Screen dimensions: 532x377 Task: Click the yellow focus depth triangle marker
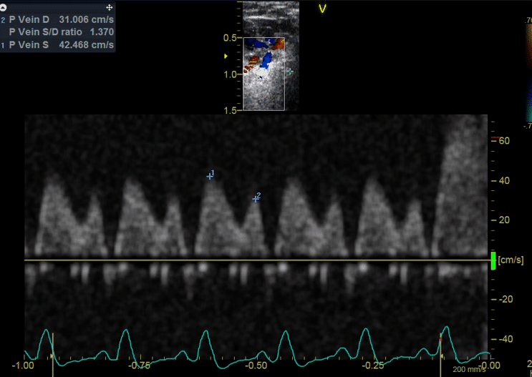click(x=227, y=56)
